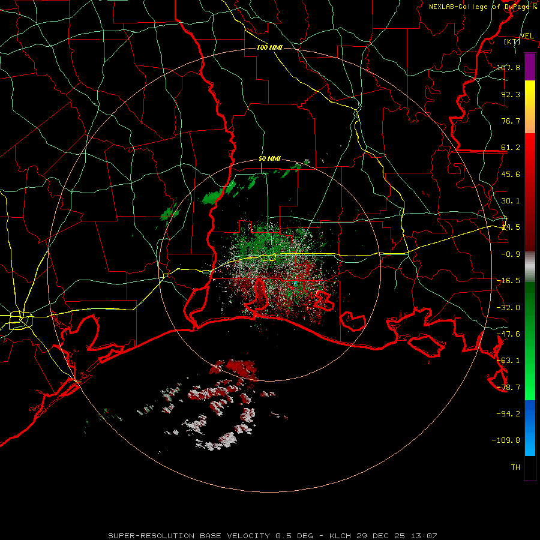Click the 100 NMI range ring label
Image resolution: width=540 pixels, height=540 pixels.
click(269, 47)
